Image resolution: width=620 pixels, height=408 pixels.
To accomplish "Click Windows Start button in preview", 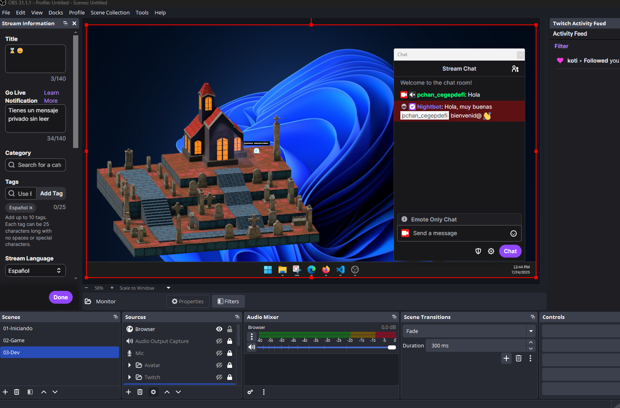I will [x=268, y=270].
